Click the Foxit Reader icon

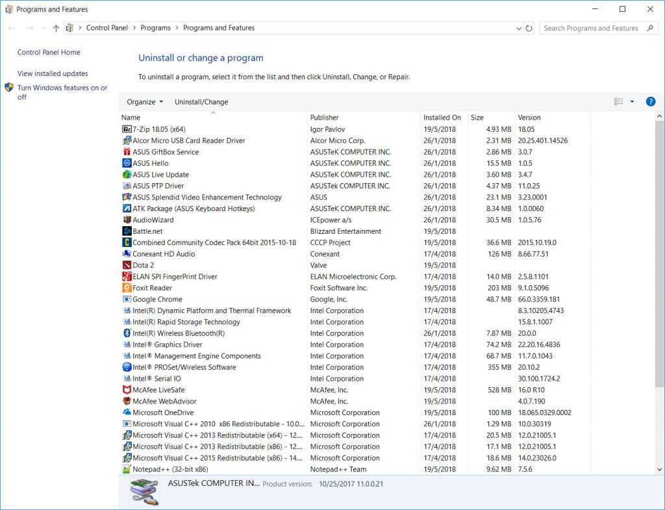coord(127,288)
